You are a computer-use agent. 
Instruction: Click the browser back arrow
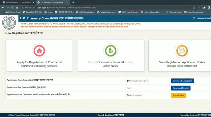coord(3,8)
